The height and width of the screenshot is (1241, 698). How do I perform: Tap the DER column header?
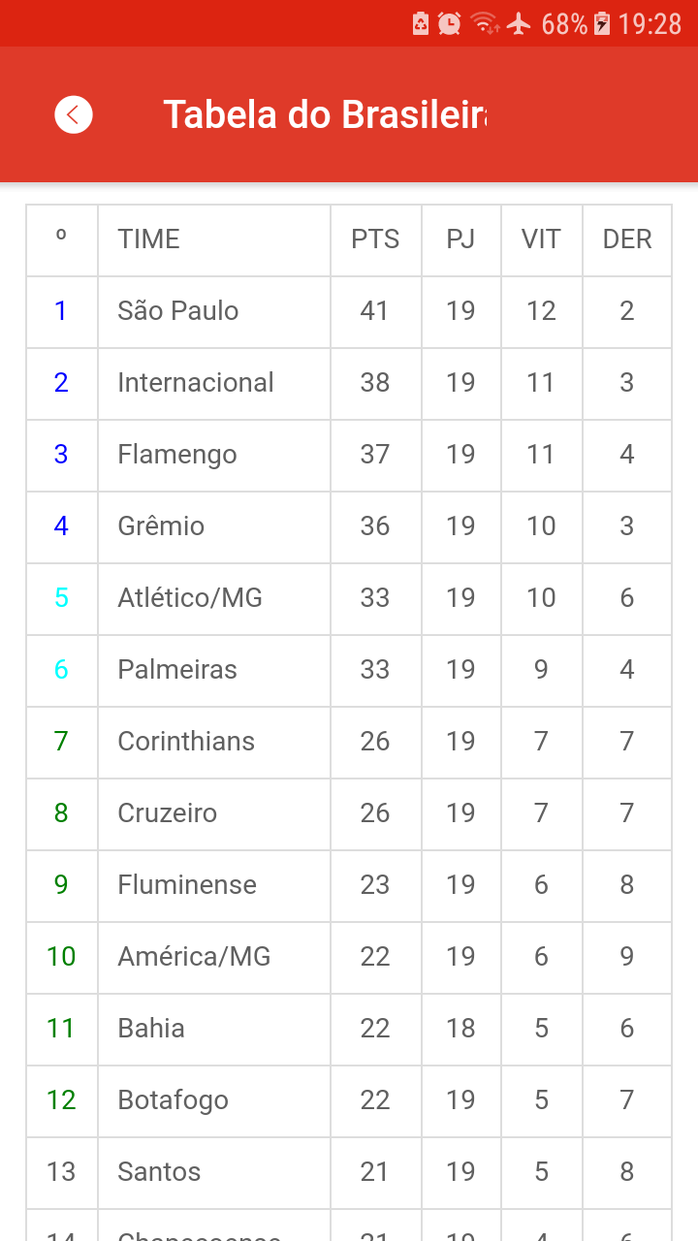pos(627,239)
